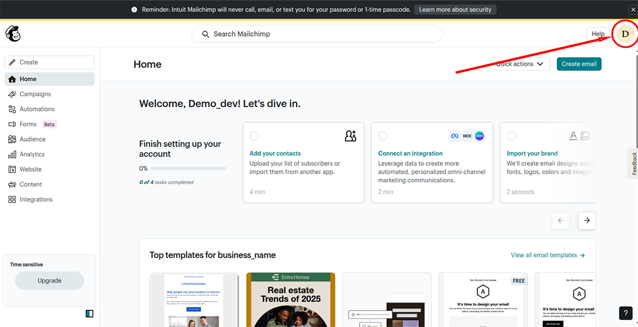Open Audience in the sidebar
Screen dimensions: 638x327
pos(50,139)
